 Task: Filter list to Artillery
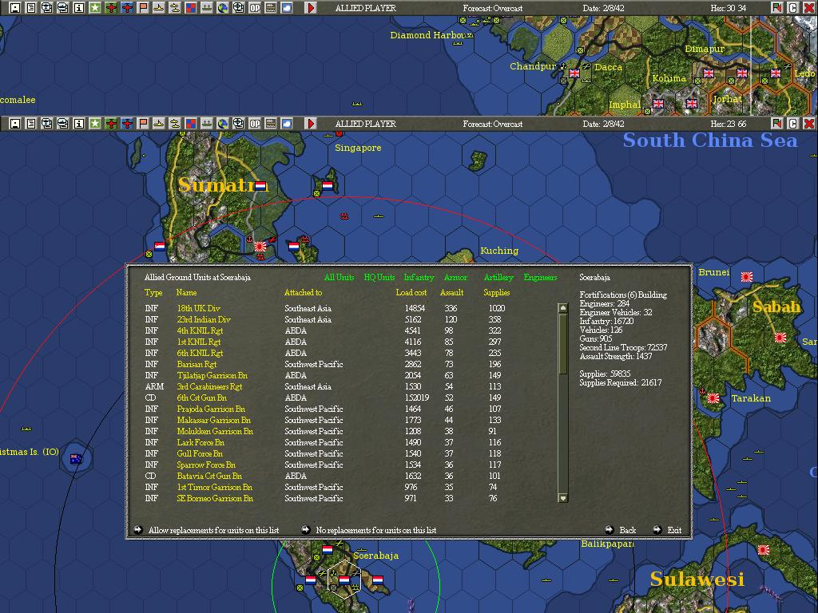point(498,277)
